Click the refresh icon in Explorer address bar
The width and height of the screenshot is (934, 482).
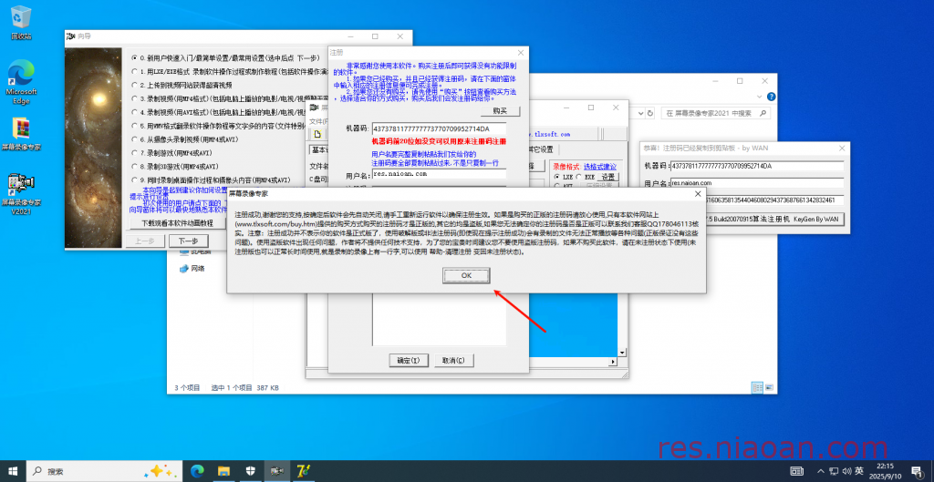[651, 113]
